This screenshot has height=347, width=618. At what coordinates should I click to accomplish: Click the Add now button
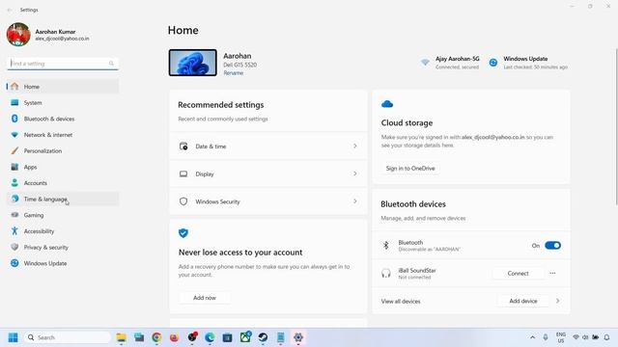point(205,298)
